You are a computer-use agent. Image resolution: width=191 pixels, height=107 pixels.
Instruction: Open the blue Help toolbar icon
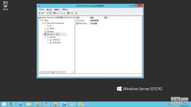(x=68, y=13)
